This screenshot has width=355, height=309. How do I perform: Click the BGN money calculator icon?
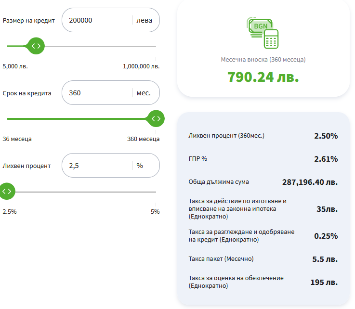coord(263,33)
